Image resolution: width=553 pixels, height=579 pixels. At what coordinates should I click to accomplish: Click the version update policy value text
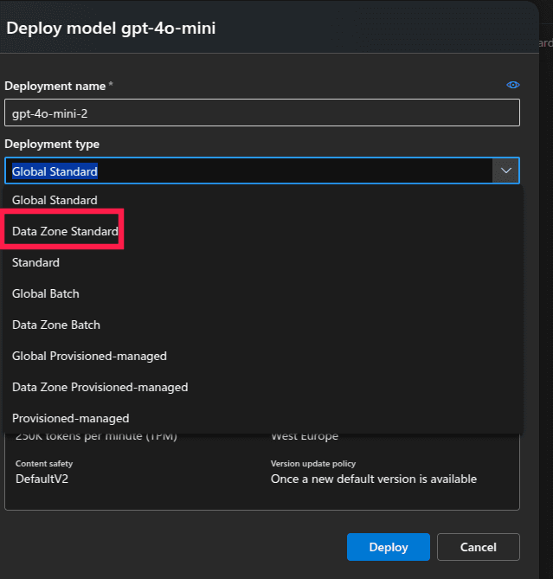(373, 479)
